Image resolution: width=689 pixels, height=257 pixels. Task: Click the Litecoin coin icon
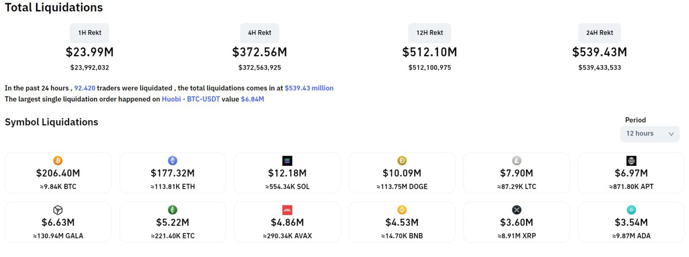(x=517, y=161)
